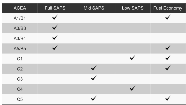
Task: Click the C4 Low SAPS checkmark
Action: [x=133, y=89]
